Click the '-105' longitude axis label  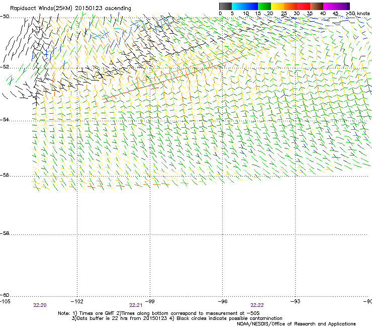5,301
